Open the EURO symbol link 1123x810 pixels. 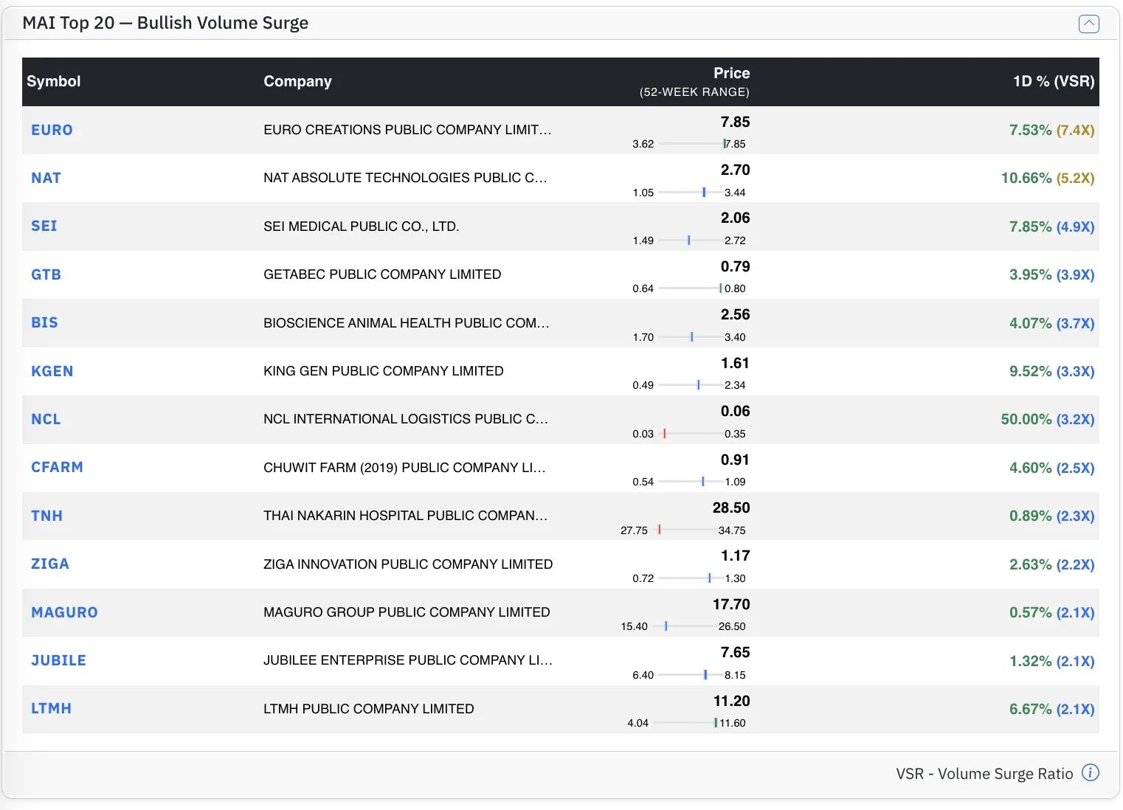click(52, 130)
